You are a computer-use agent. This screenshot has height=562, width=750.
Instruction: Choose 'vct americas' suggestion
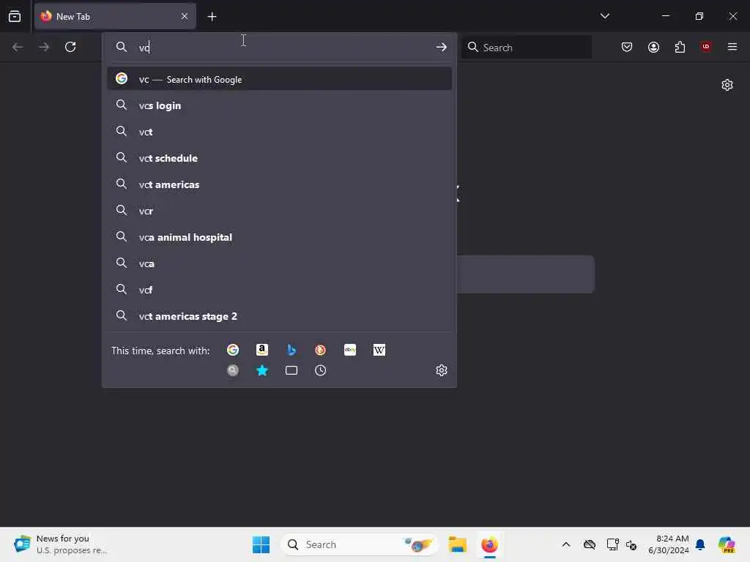(x=279, y=184)
